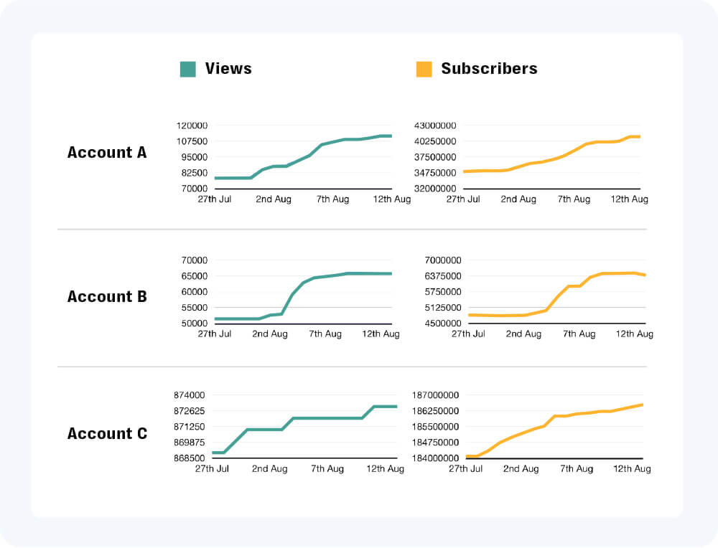The image size is (718, 548).
Task: Click 868500 axis value on Account C views
Action: [190, 458]
